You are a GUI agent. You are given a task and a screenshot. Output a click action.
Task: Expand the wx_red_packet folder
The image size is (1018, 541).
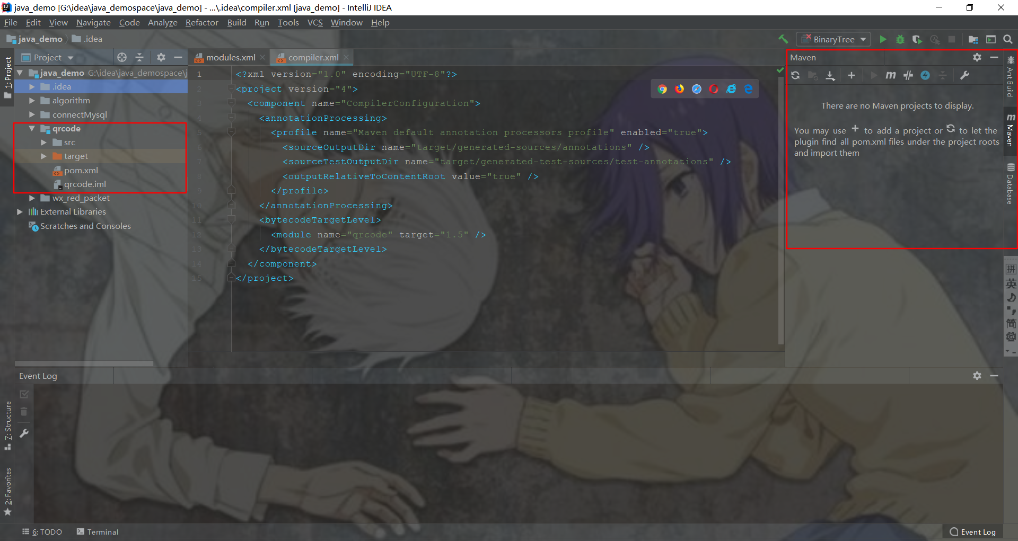[32, 198]
